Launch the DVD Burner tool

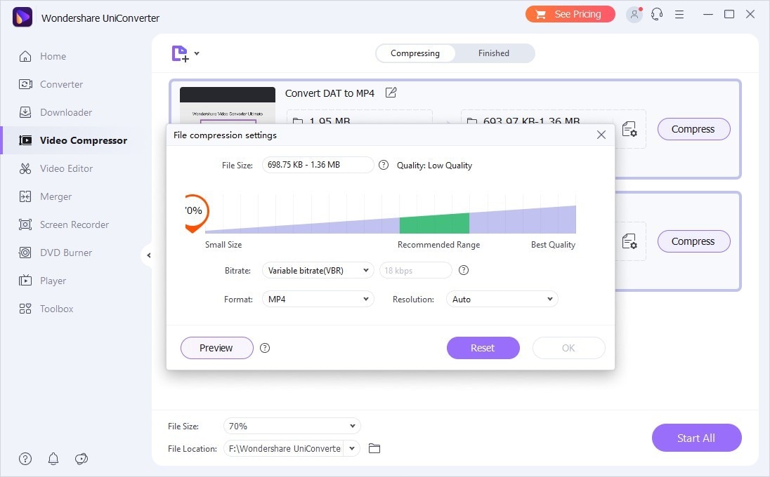pyautogui.click(x=56, y=253)
